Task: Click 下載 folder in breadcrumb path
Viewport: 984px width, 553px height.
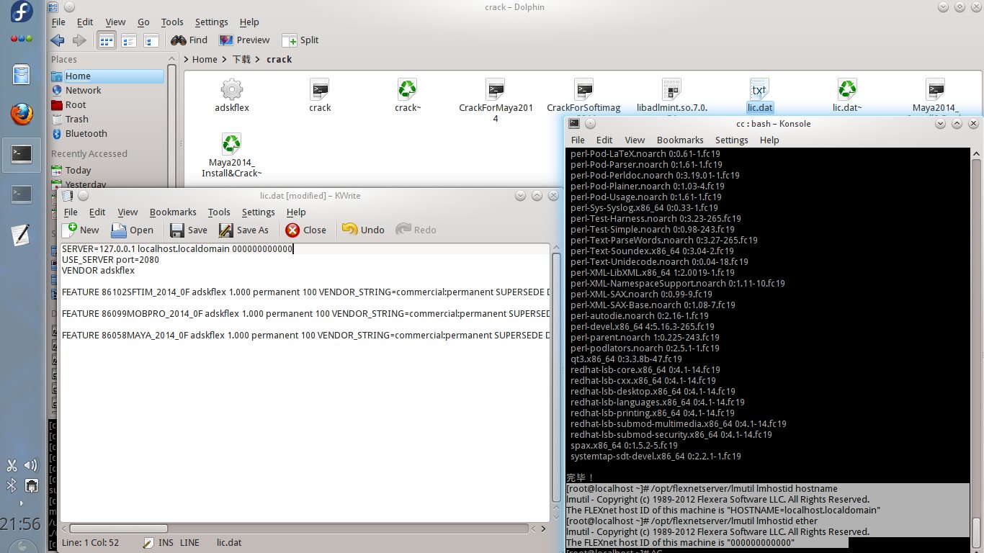Action: click(x=241, y=60)
